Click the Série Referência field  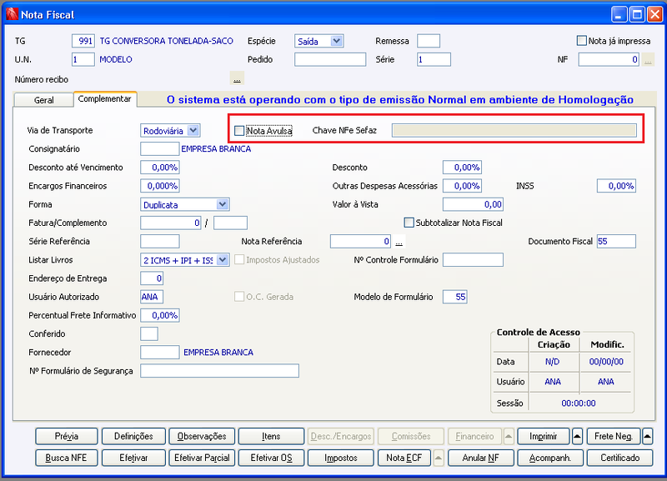click(160, 242)
